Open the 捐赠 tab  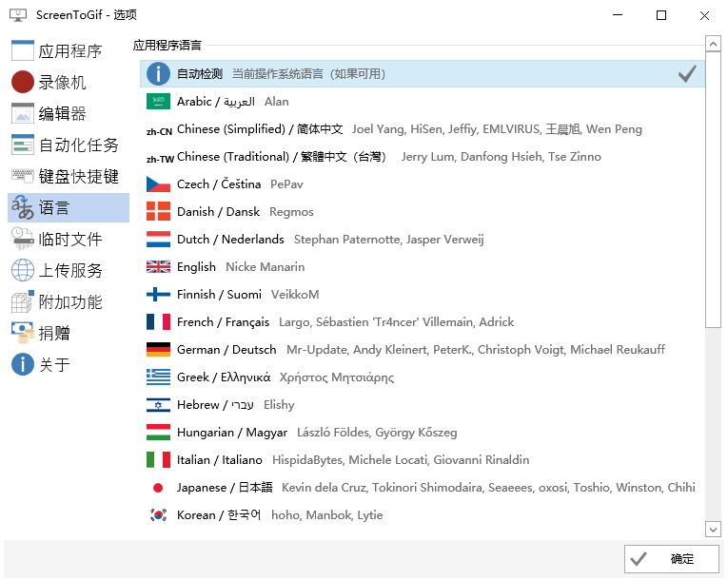coord(69,333)
